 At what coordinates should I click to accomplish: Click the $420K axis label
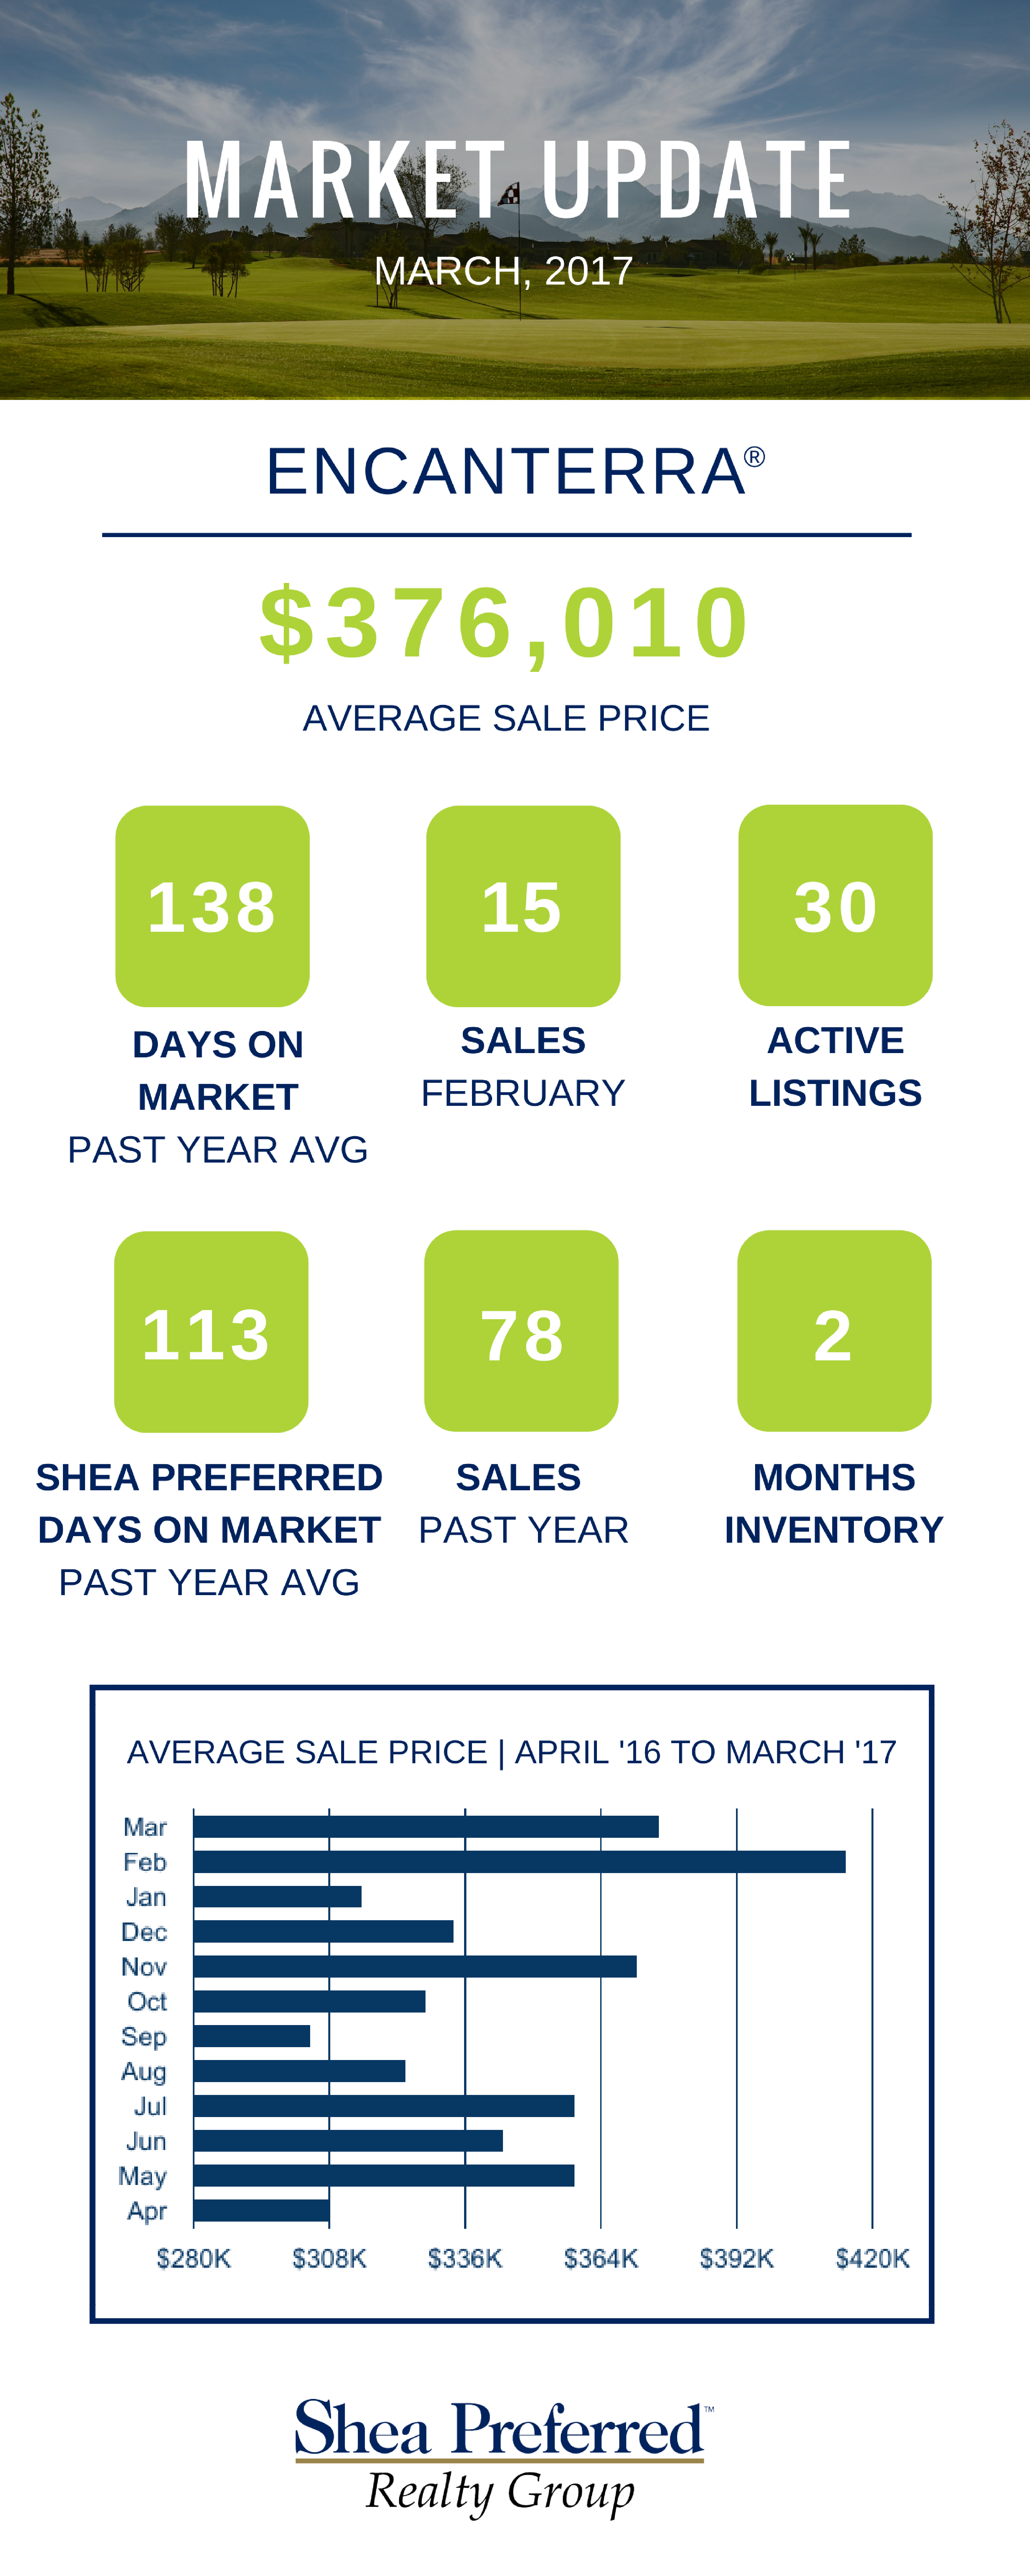click(872, 2258)
